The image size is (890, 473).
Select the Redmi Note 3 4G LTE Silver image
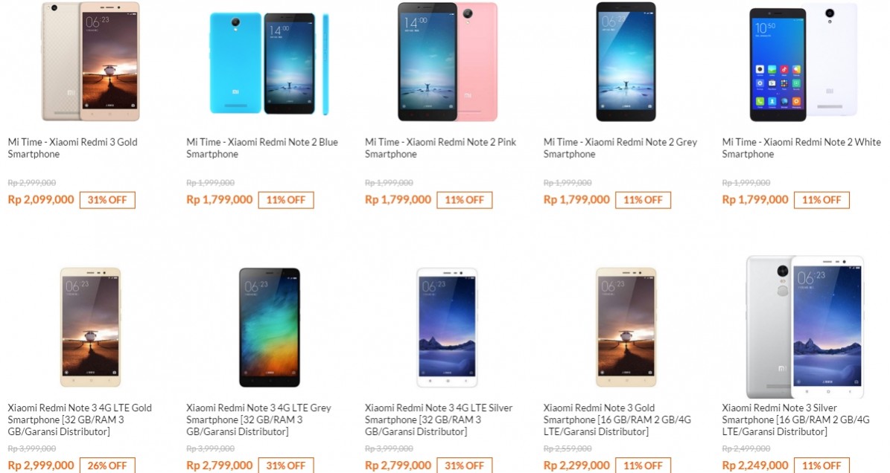coord(448,327)
